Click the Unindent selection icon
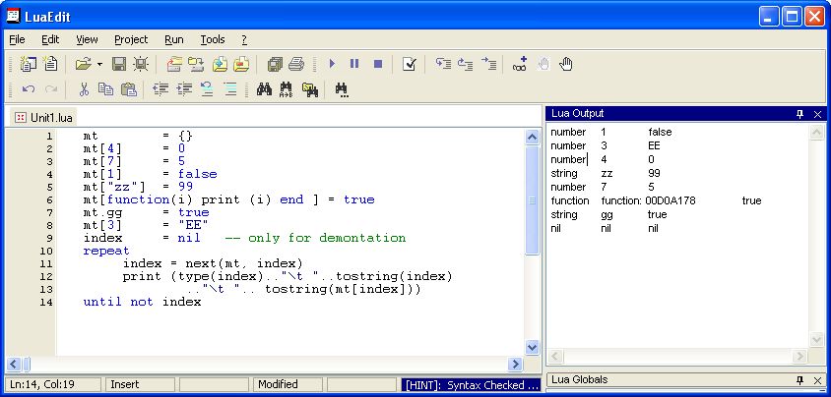Viewport: 831px width, 397px height. (x=160, y=89)
